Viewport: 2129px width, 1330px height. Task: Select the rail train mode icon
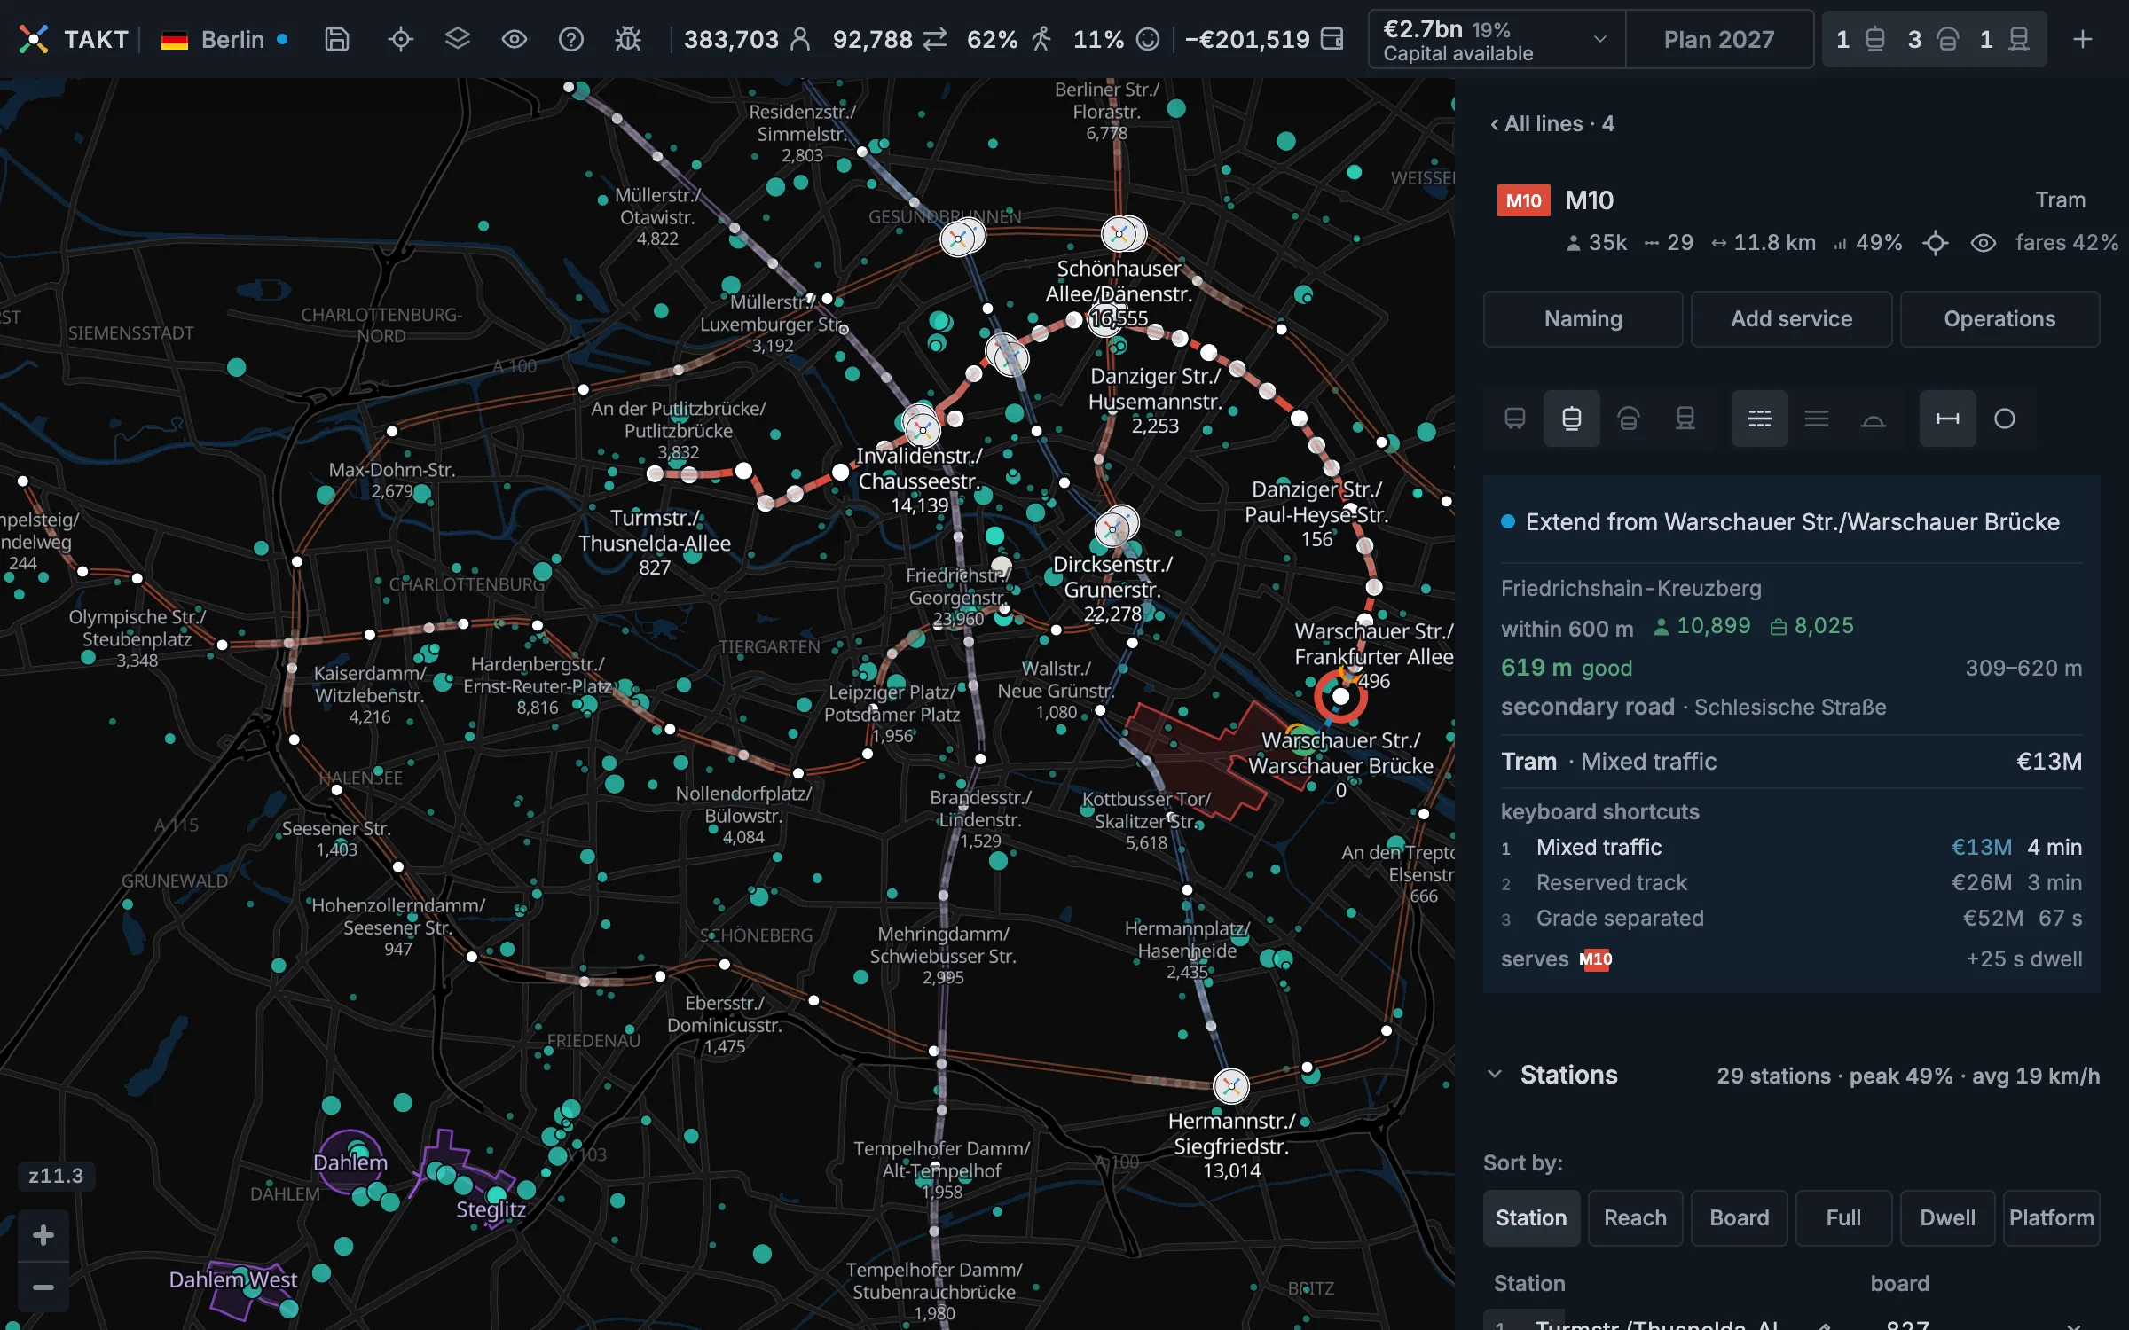pos(1685,419)
